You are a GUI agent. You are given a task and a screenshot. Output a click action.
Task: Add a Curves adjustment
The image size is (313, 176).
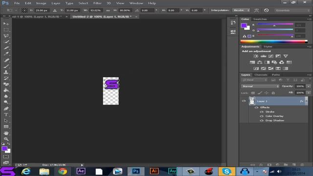270,56
